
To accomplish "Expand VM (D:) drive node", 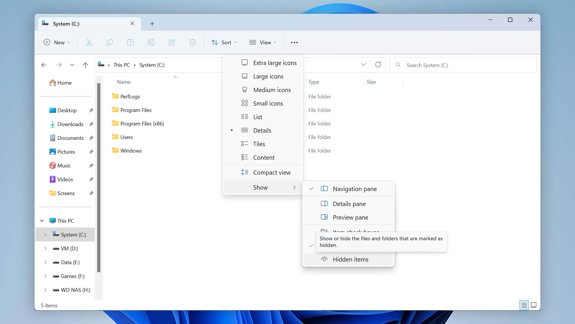I will (x=45, y=249).
